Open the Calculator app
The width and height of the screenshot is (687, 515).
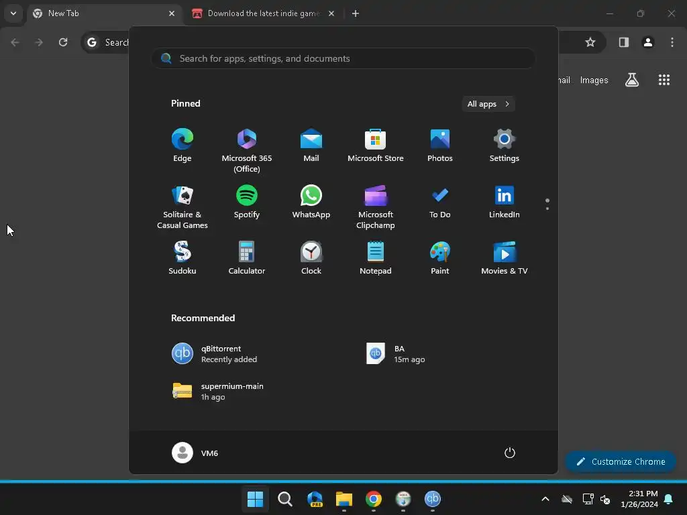click(247, 258)
